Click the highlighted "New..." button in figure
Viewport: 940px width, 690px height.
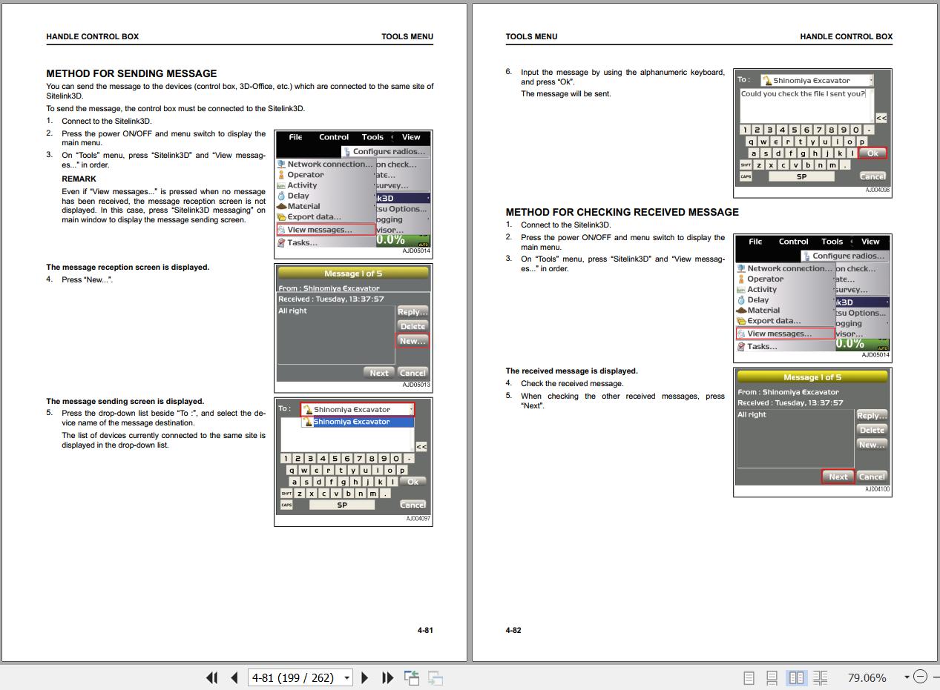pyautogui.click(x=413, y=341)
